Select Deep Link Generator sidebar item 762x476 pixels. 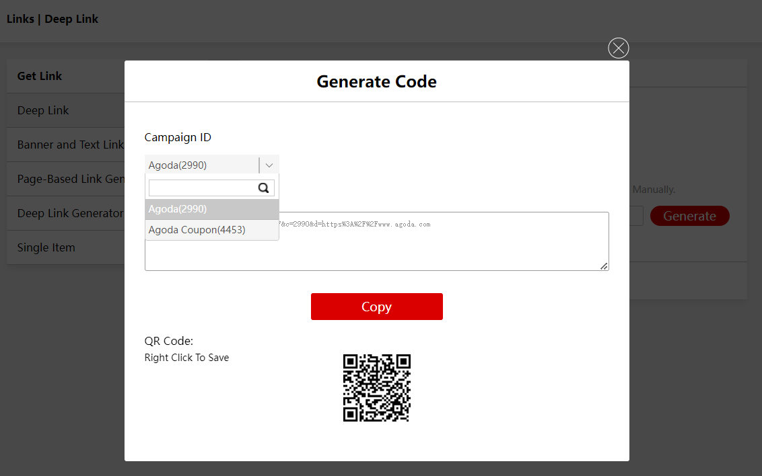click(x=65, y=214)
